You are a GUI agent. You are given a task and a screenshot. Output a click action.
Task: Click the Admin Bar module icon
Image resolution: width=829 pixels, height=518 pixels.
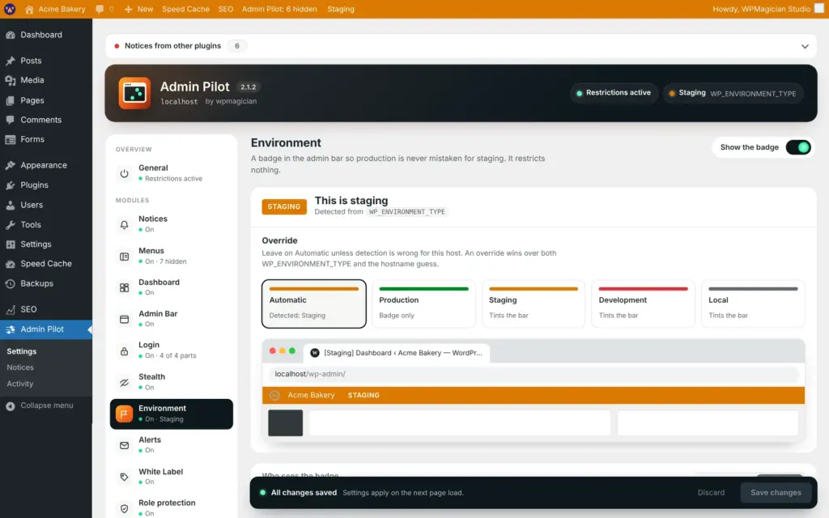[x=124, y=319]
